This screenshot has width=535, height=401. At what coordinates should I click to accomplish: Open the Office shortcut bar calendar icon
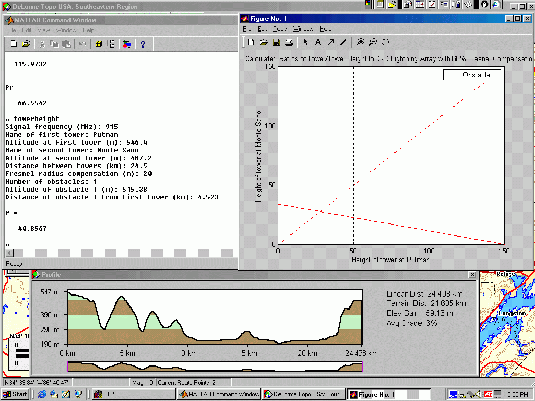click(x=420, y=4)
